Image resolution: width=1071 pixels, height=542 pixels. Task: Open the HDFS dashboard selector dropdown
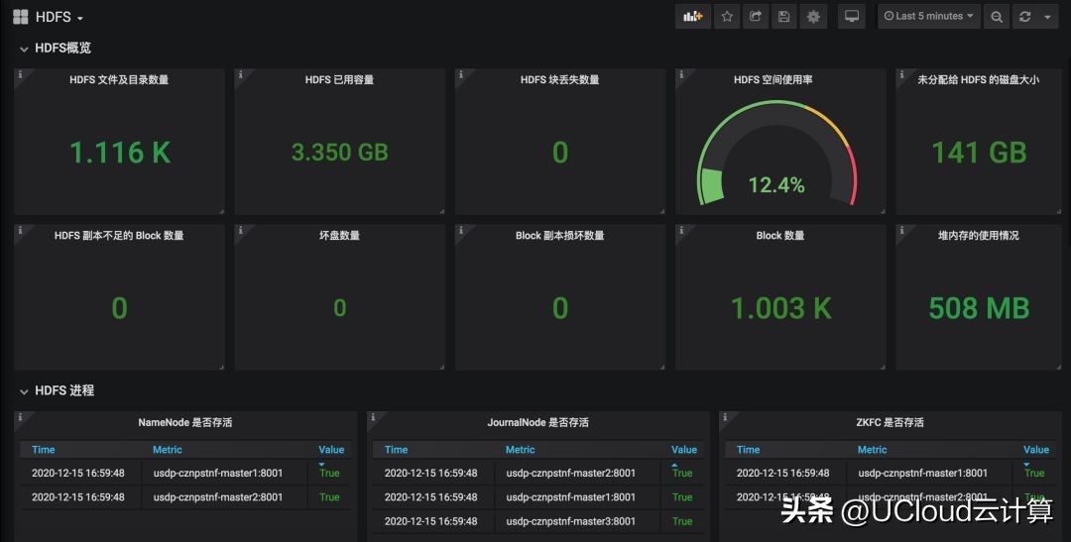(59, 17)
